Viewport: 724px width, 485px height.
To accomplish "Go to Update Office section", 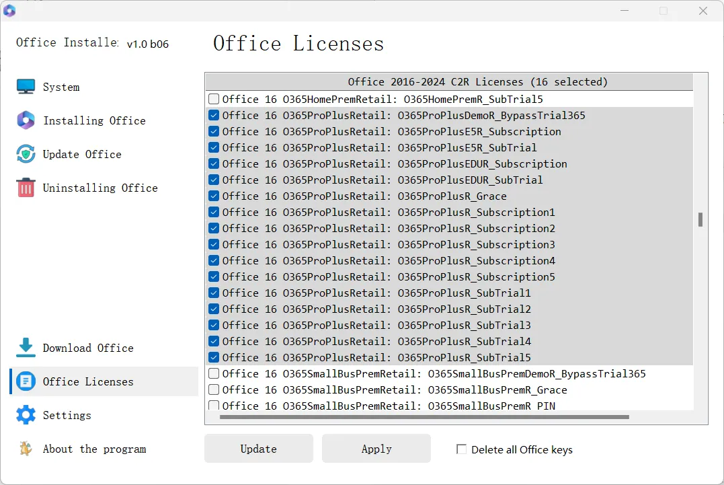I will [82, 154].
